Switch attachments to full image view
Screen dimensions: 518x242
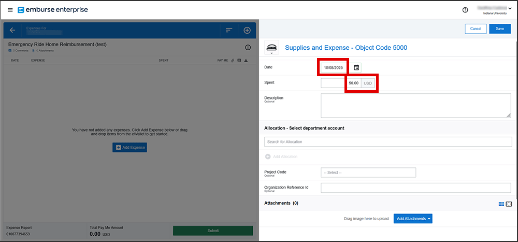(509, 204)
